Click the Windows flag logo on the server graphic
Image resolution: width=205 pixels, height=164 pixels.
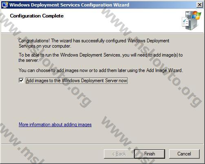click(196, 15)
